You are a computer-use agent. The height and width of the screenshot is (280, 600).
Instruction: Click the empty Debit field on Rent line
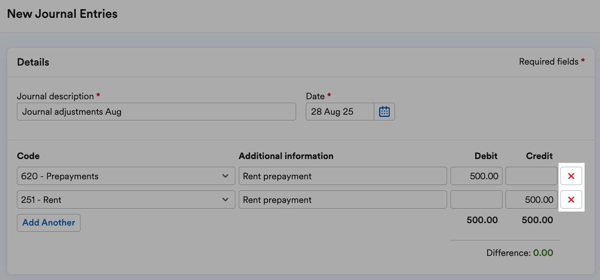coord(477,200)
